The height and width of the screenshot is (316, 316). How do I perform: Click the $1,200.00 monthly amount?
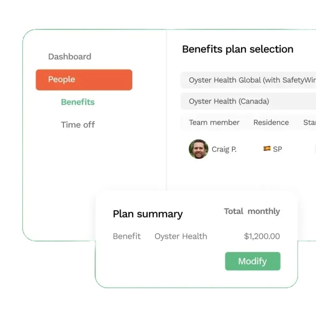(x=262, y=236)
